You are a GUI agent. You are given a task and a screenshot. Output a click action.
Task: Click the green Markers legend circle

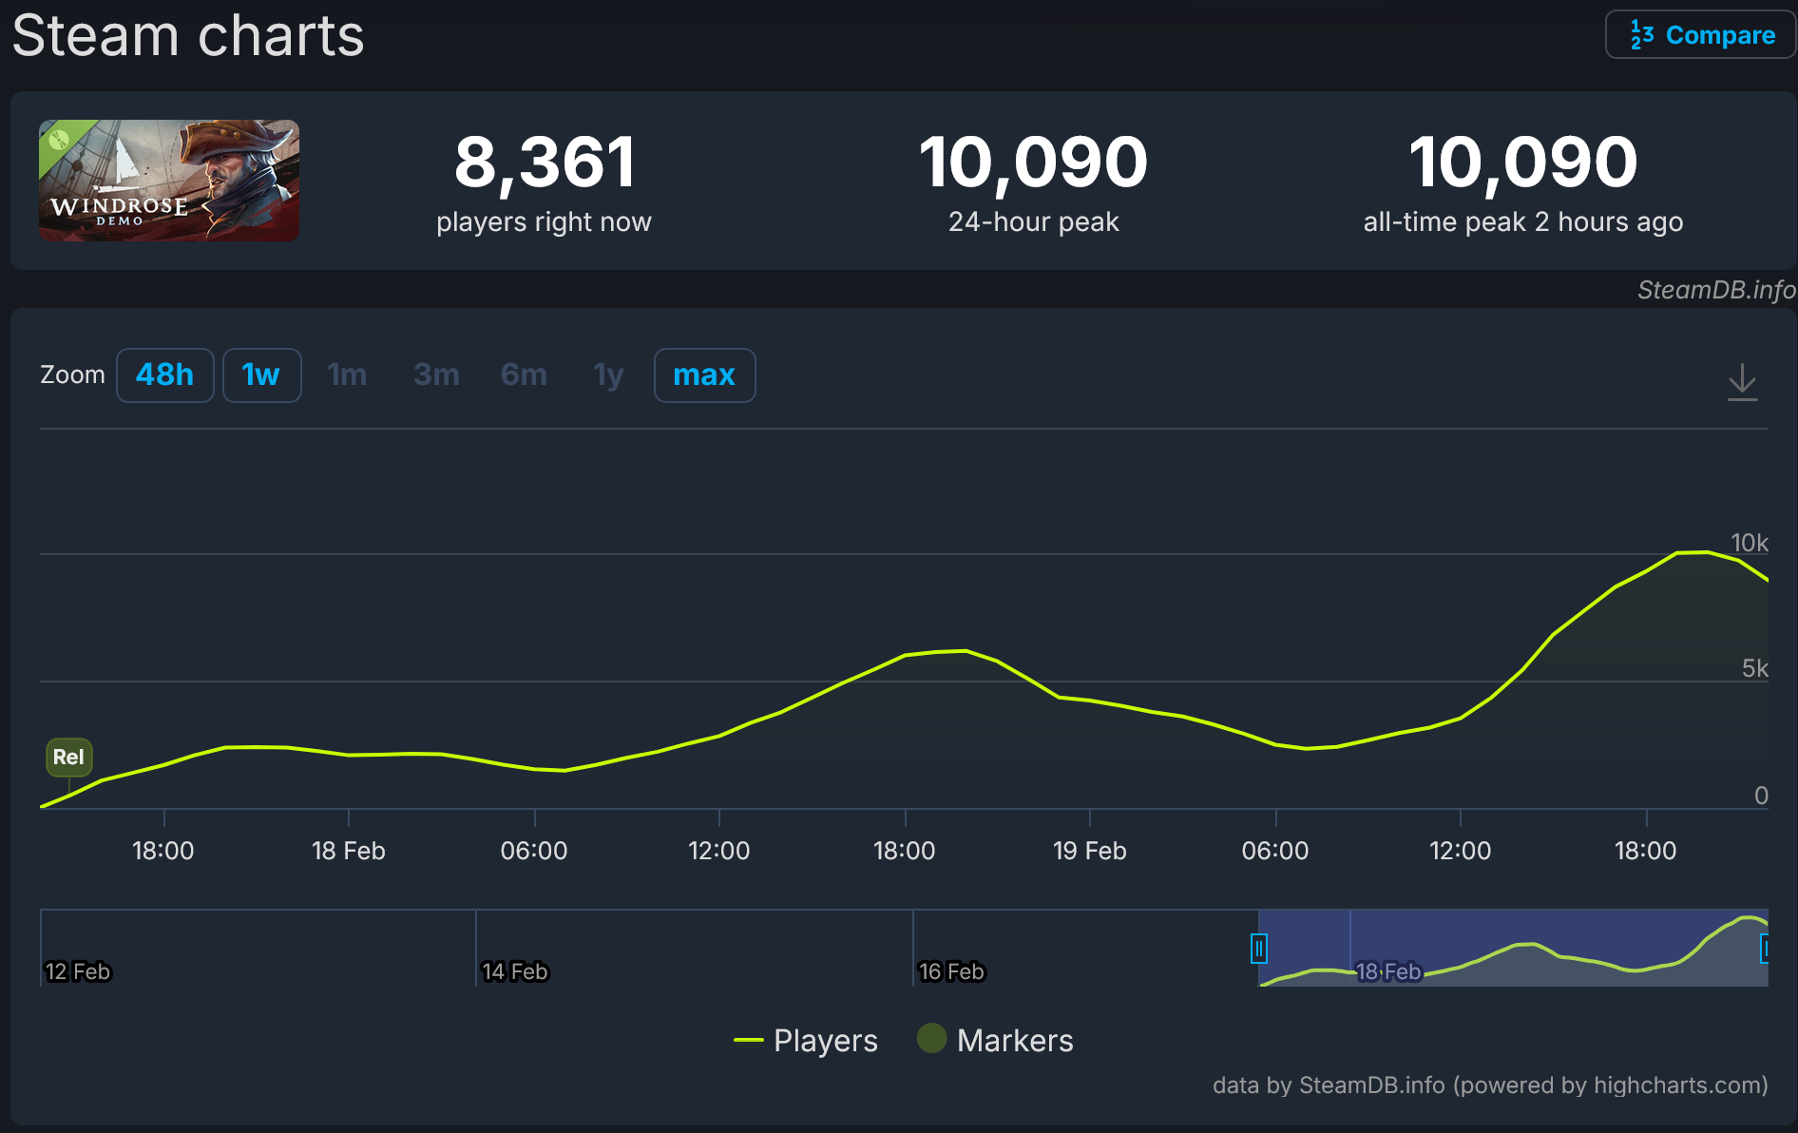(x=931, y=1039)
